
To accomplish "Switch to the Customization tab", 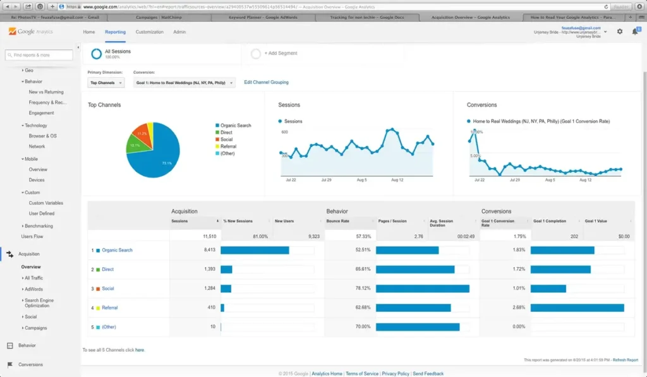I will [x=149, y=32].
